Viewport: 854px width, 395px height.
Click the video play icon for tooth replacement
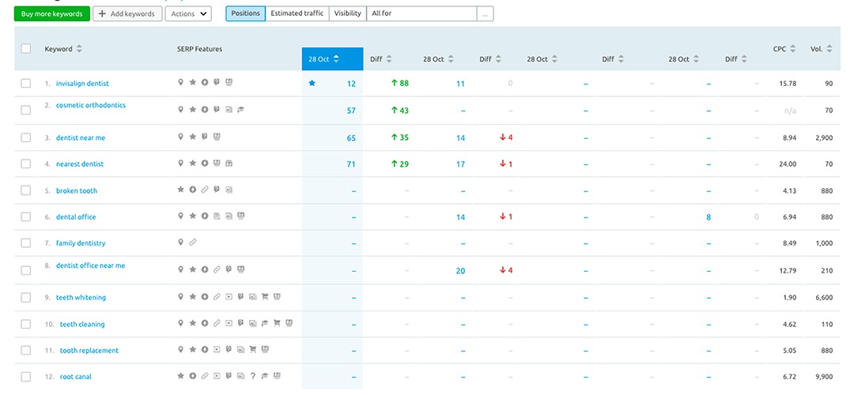[x=217, y=350]
